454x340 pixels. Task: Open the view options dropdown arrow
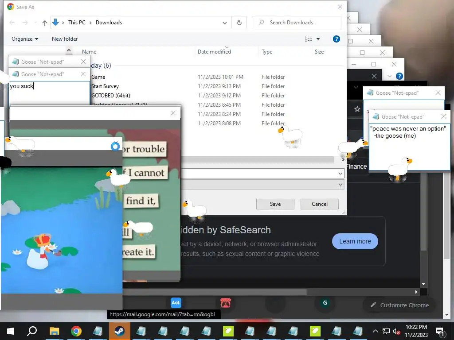[318, 39]
